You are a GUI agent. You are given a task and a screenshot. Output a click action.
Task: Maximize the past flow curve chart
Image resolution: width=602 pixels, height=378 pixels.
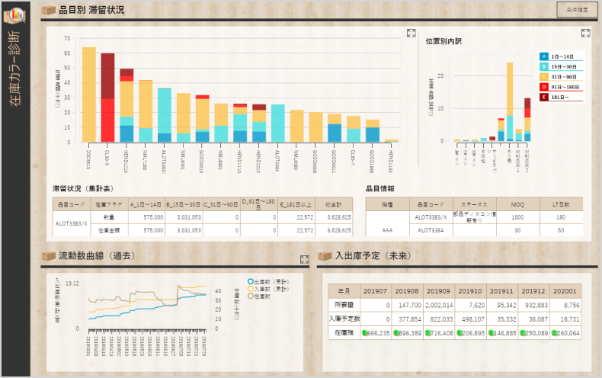pos(304,261)
